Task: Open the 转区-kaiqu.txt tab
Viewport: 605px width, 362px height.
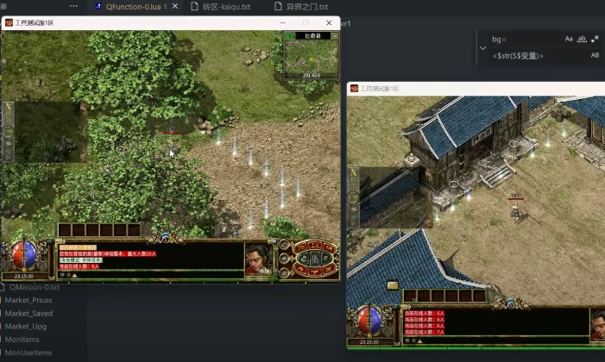Action: tap(226, 7)
